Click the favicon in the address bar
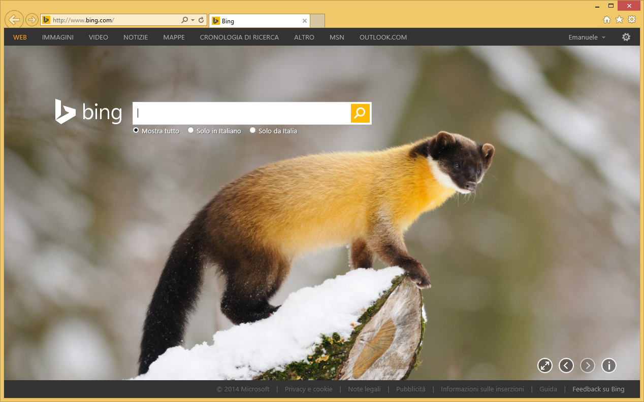The image size is (644, 402). click(x=46, y=20)
